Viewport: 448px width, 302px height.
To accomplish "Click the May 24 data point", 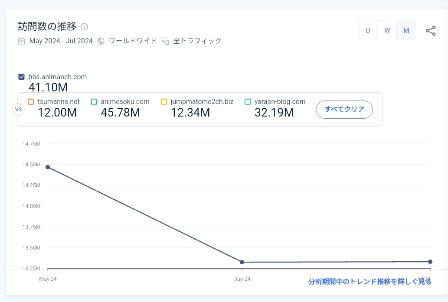I will pyautogui.click(x=48, y=167).
